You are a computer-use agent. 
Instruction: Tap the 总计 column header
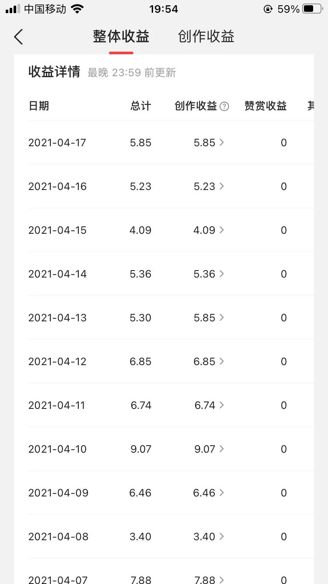(x=140, y=106)
